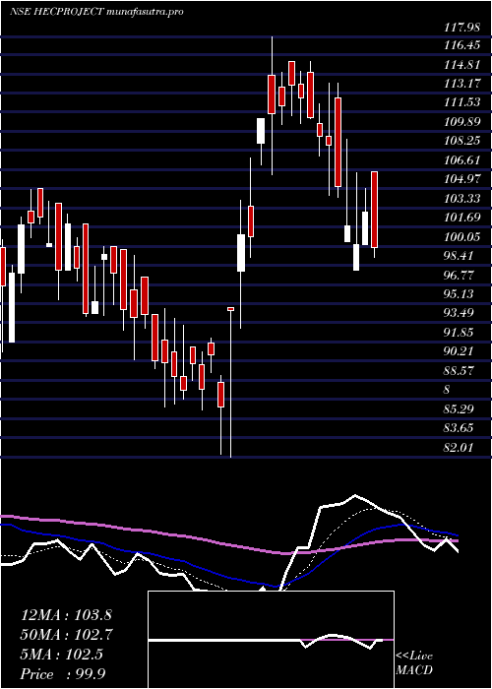This screenshot has width=492, height=689.
Task: Select the 93.49 price axis label
Action: coord(460,313)
